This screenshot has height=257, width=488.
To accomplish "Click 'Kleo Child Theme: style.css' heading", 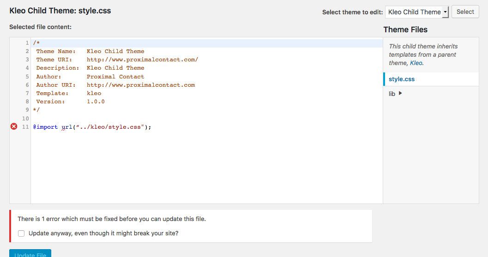I will [60, 11].
